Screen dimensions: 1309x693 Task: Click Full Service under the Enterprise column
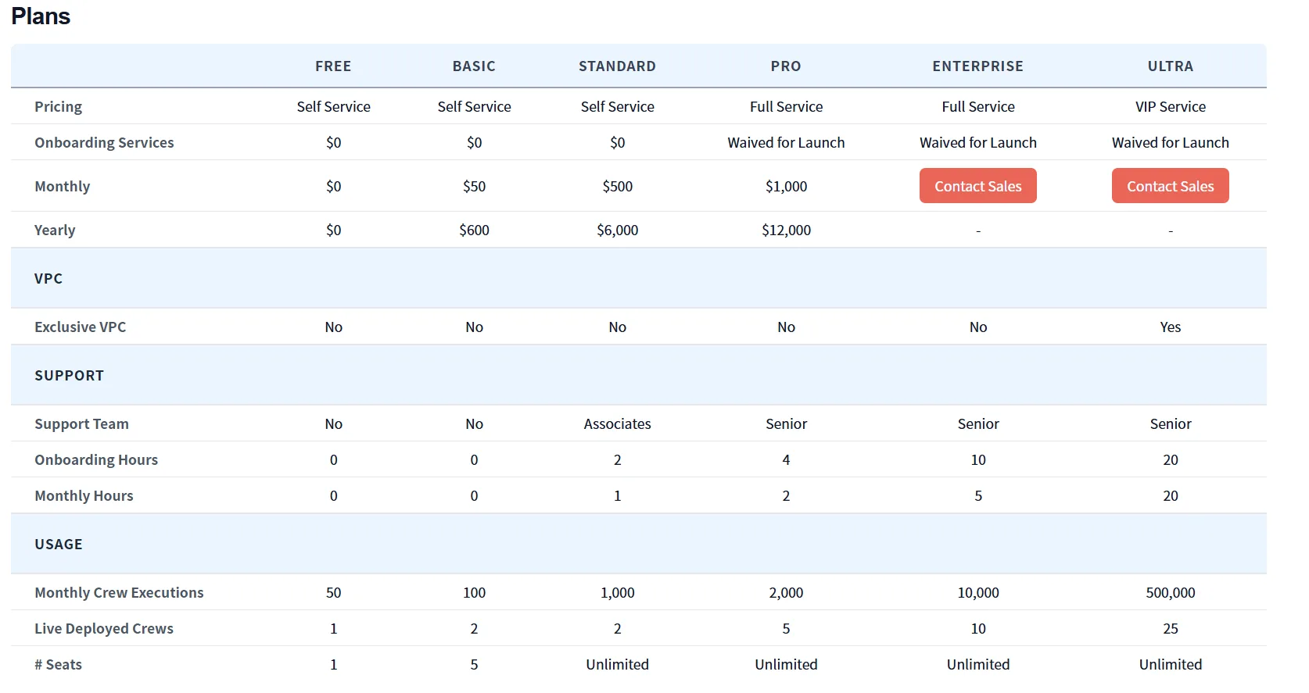coord(977,107)
